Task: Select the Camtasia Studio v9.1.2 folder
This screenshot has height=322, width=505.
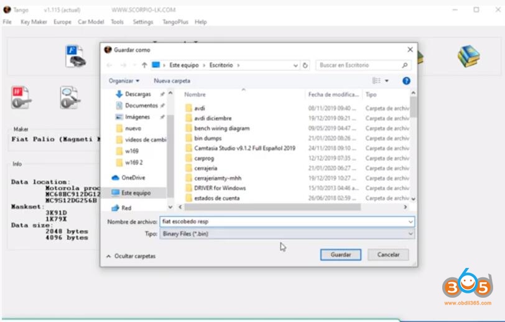Action: coord(244,148)
